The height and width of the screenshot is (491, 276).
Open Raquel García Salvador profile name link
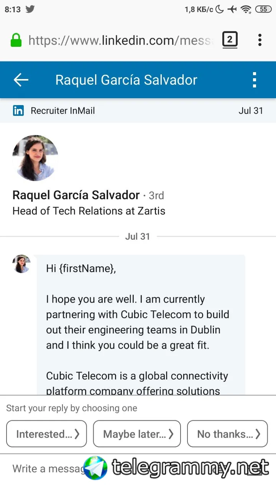pos(76,195)
